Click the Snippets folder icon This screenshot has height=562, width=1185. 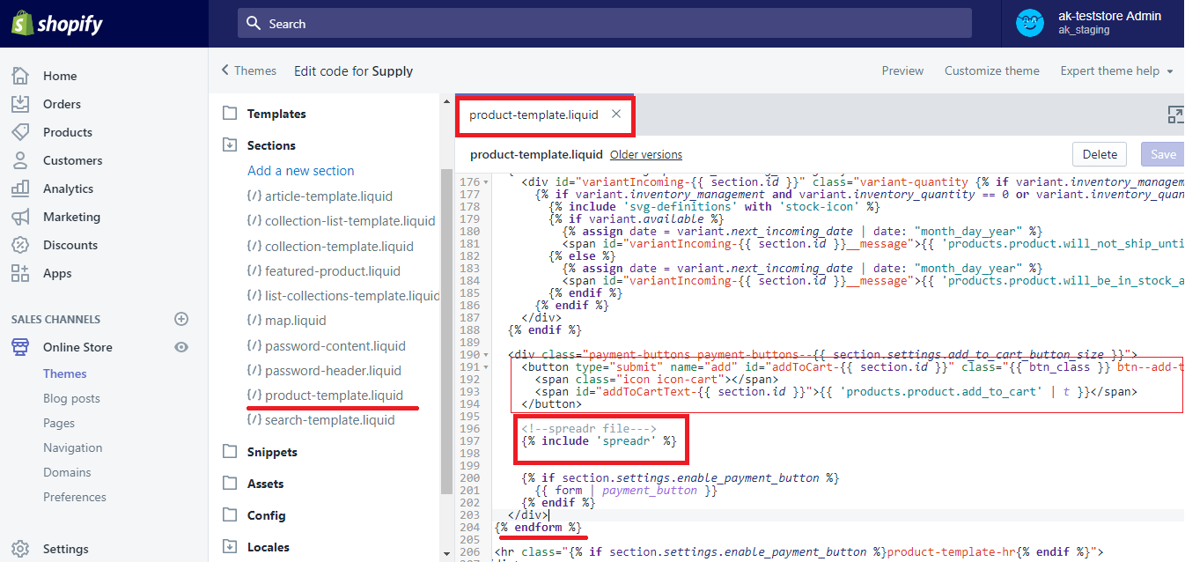click(x=230, y=452)
